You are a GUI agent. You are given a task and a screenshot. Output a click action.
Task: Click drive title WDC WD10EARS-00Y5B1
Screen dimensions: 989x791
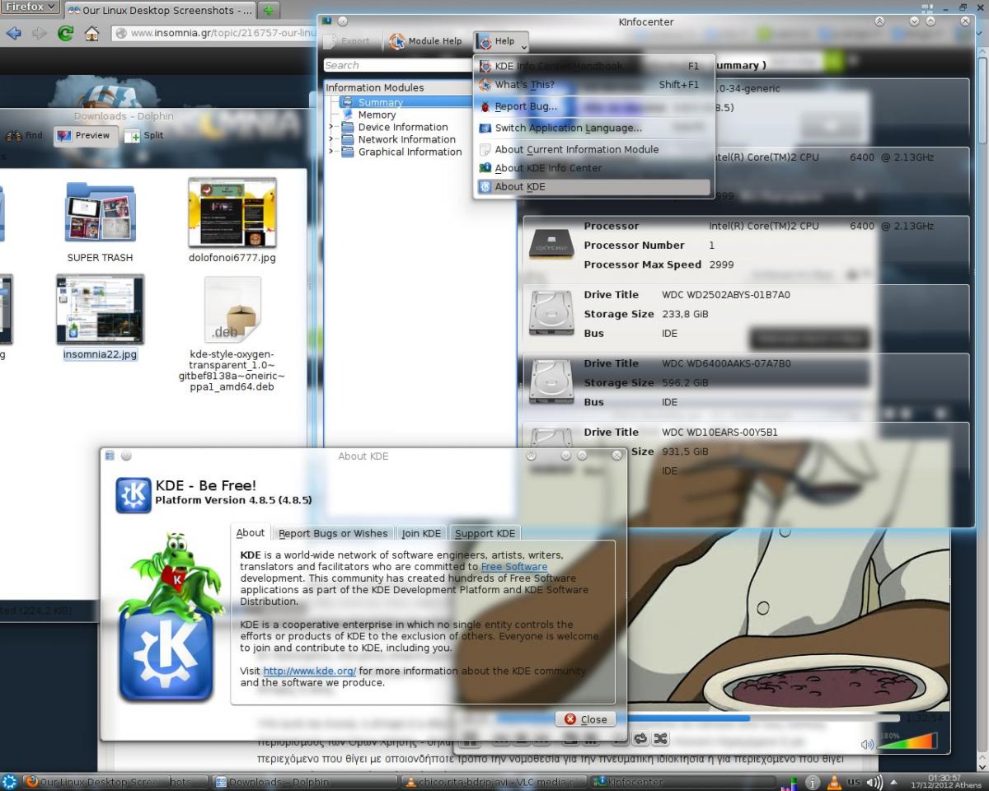click(x=719, y=432)
